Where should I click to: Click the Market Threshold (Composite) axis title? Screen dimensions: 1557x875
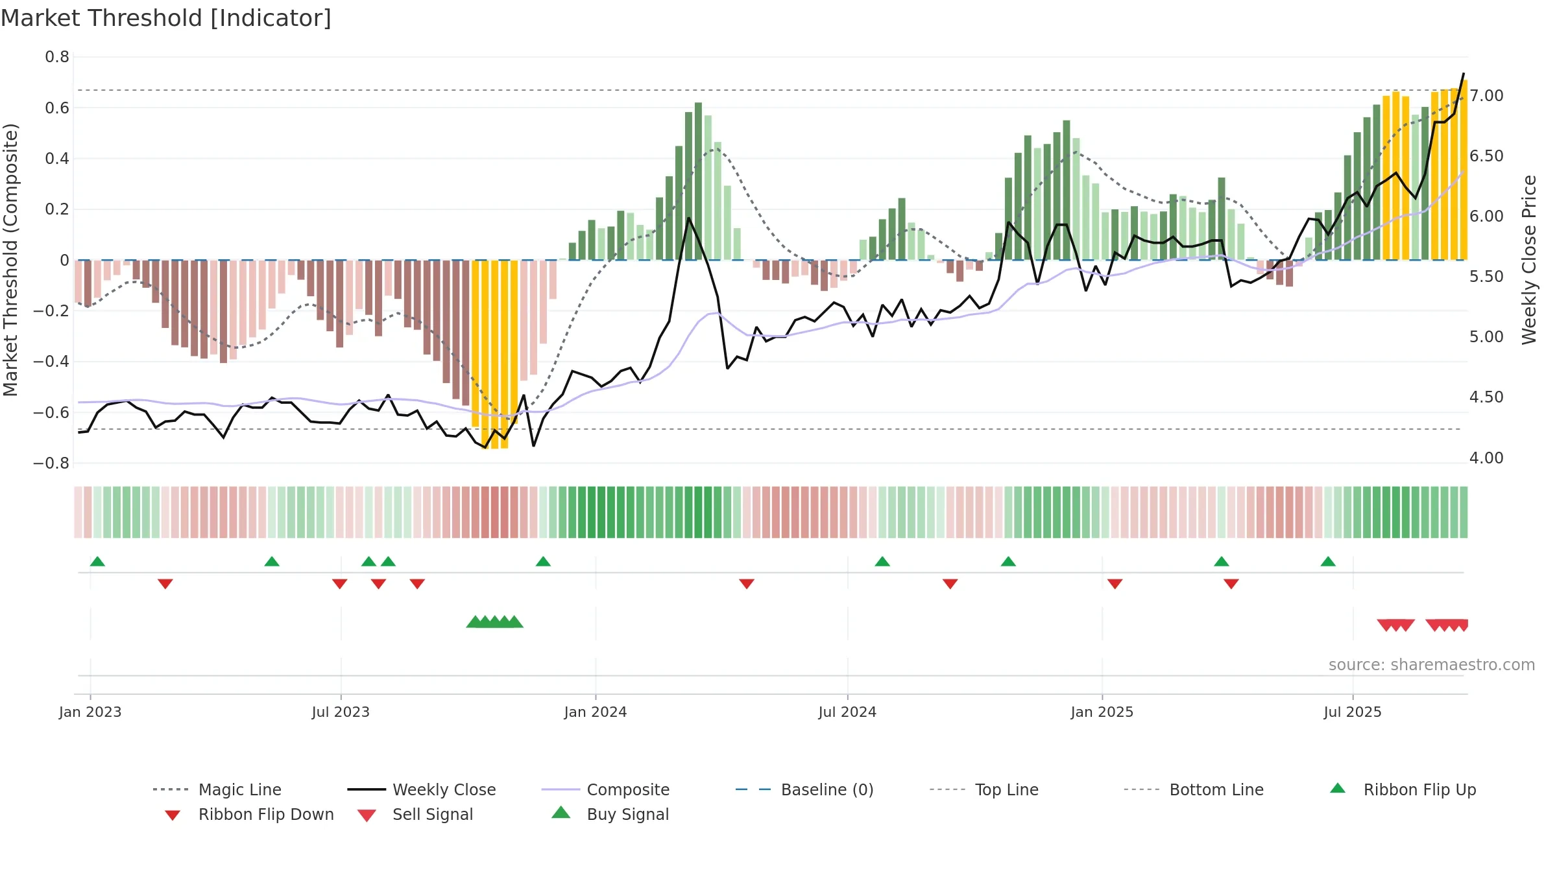(x=10, y=260)
